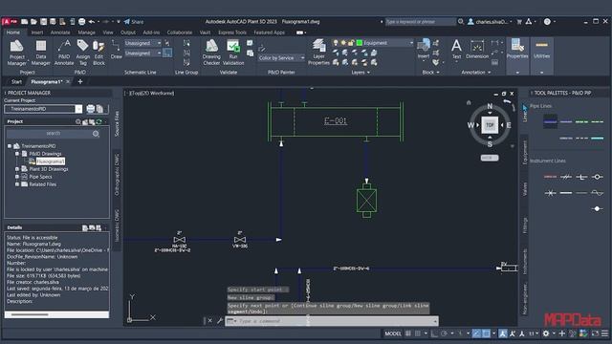Click the MODEL button in status bar

[393, 333]
